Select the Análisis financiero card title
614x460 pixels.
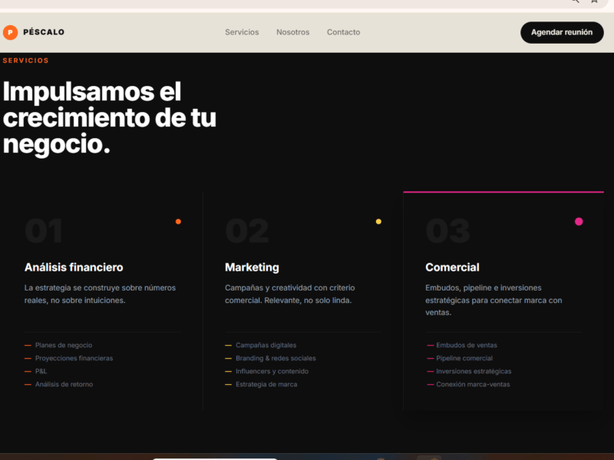coord(74,267)
